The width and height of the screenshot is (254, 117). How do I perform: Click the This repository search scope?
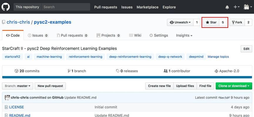pyautogui.click(x=27, y=7)
